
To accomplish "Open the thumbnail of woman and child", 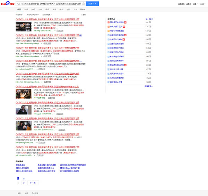I will click(x=24, y=125).
